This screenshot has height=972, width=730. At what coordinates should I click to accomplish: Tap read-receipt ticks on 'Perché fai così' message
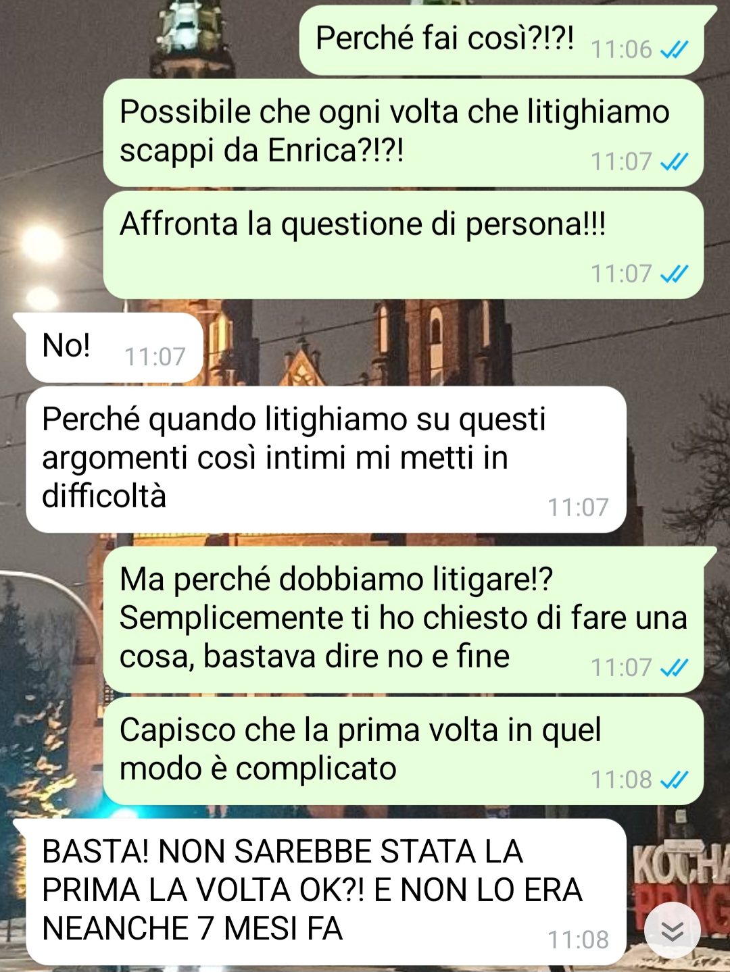coord(674,49)
